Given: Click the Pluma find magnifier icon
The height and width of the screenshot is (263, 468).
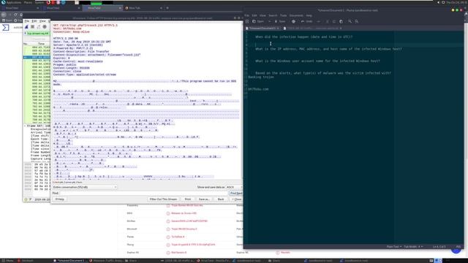Looking at the screenshot, I should (350, 21).
